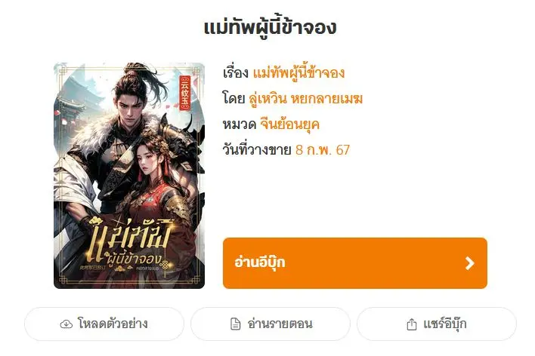Image resolution: width=535 pixels, height=356 pixels.
Task: Click the วันที่วางขาย label text
Action: tap(257, 150)
